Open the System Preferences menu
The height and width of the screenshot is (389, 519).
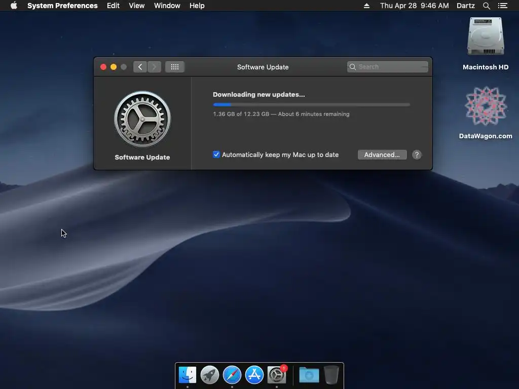click(62, 6)
